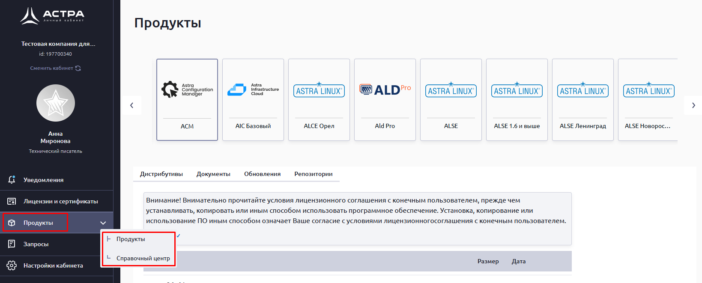Open the Обновления tab
The image size is (702, 283).
pyautogui.click(x=262, y=174)
